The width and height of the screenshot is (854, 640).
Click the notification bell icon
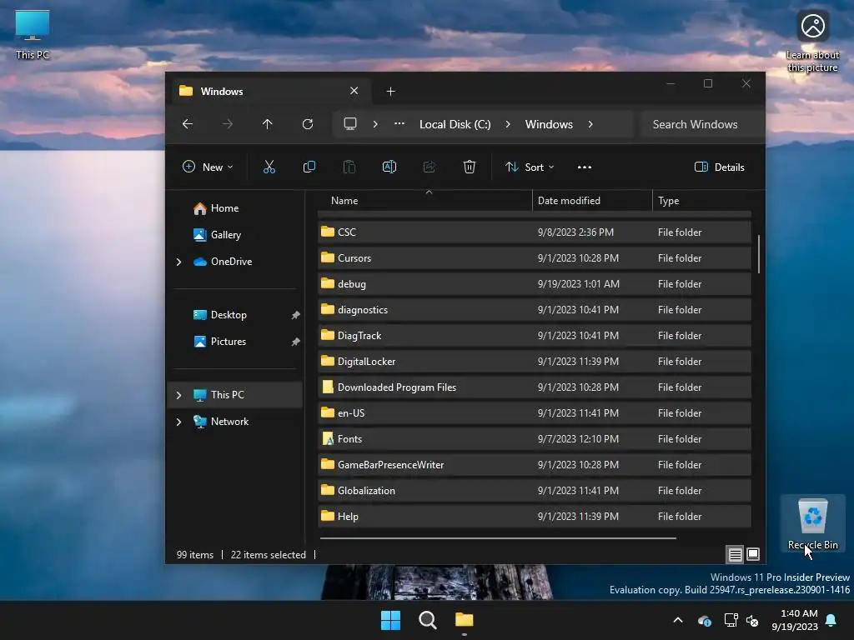point(831,620)
